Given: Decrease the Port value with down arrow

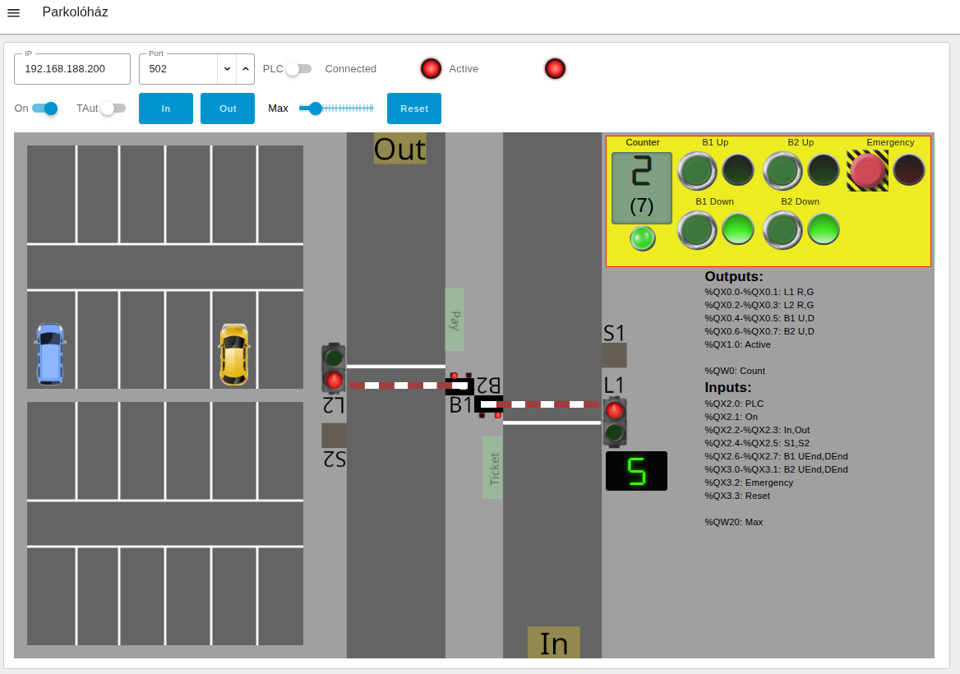Looking at the screenshot, I should 227,69.
